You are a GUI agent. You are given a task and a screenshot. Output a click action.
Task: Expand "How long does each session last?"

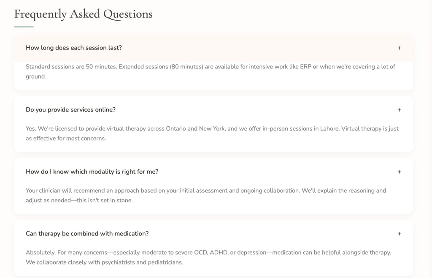(74, 48)
